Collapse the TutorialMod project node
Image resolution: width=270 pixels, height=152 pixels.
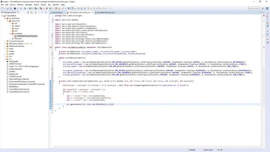2,16
